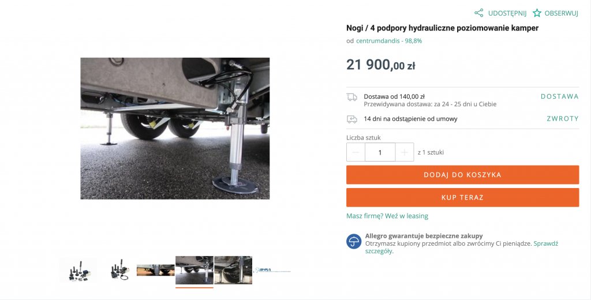The height and width of the screenshot is (300, 591).
Task: Click the Allegro umbrella protection icon
Action: coord(354,241)
